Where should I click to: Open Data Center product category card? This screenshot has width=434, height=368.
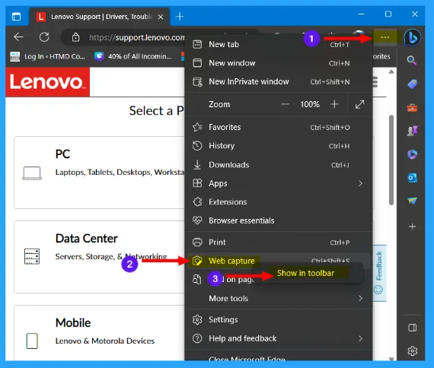(x=100, y=257)
